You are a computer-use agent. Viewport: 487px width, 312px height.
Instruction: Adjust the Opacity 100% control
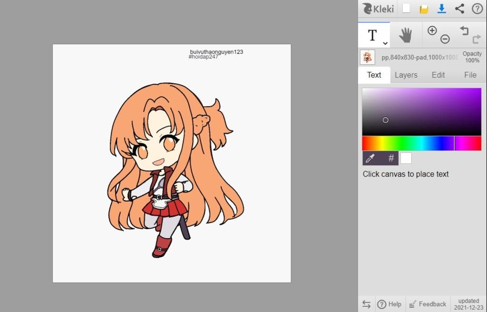pos(472,57)
